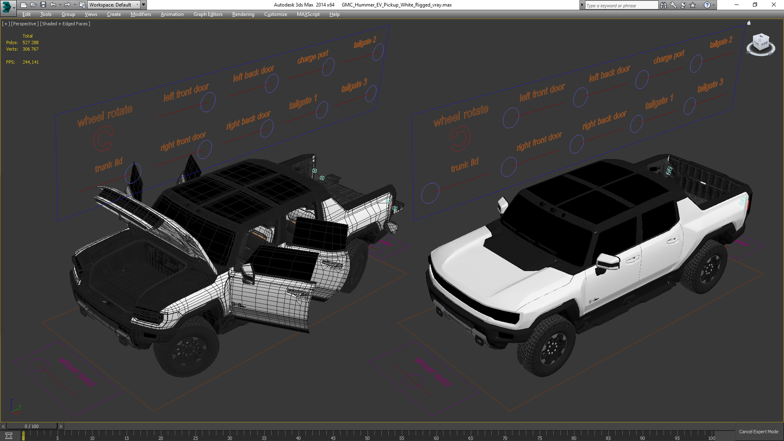Click the infocenter expand arrow beside search box

582,5
